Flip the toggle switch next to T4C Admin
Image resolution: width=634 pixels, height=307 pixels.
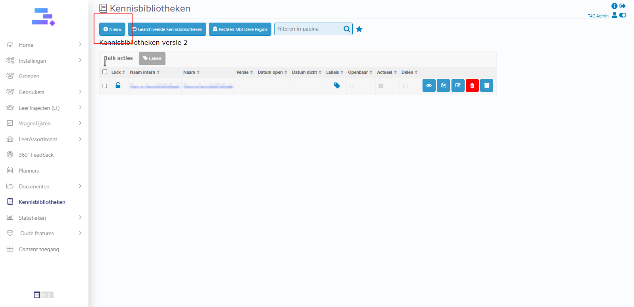(623, 15)
